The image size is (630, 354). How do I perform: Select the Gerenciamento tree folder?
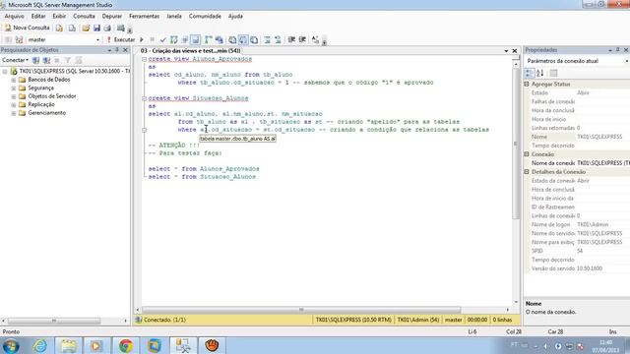(x=46, y=113)
